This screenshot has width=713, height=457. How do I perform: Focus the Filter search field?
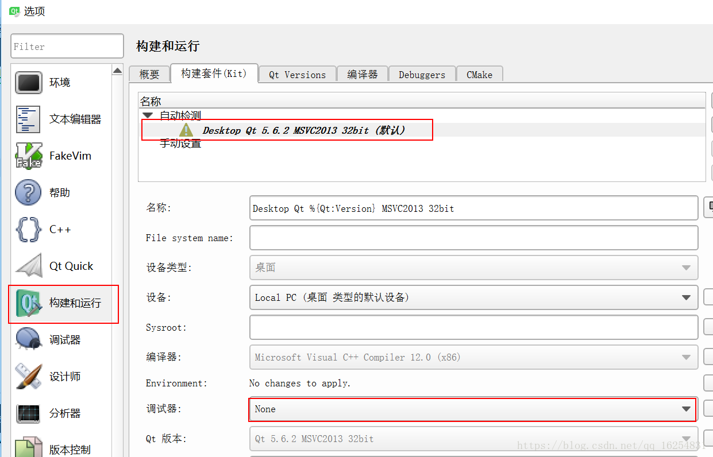point(67,47)
